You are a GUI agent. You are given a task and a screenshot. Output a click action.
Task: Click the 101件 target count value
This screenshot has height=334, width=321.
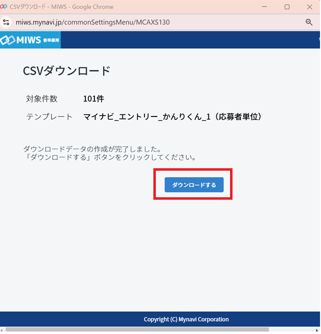pyautogui.click(x=93, y=99)
